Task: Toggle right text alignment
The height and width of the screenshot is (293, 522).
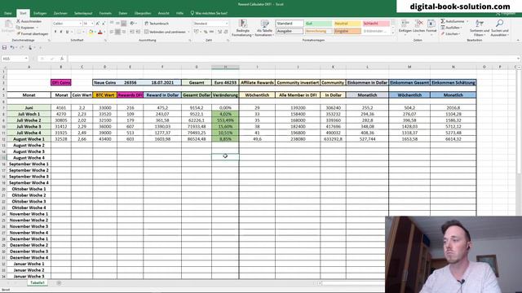Action: click(123, 32)
